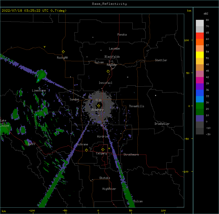
Task: Click the yellow diamond marker between Olds and Didsbury
Action: pos(99,106)
